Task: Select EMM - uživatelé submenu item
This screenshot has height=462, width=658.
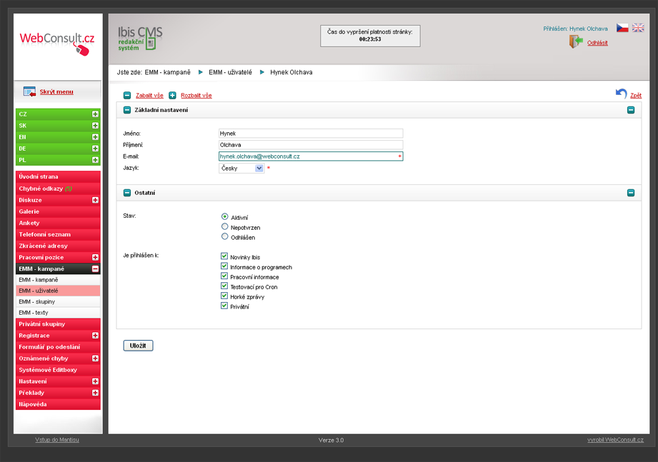Action: pos(58,291)
